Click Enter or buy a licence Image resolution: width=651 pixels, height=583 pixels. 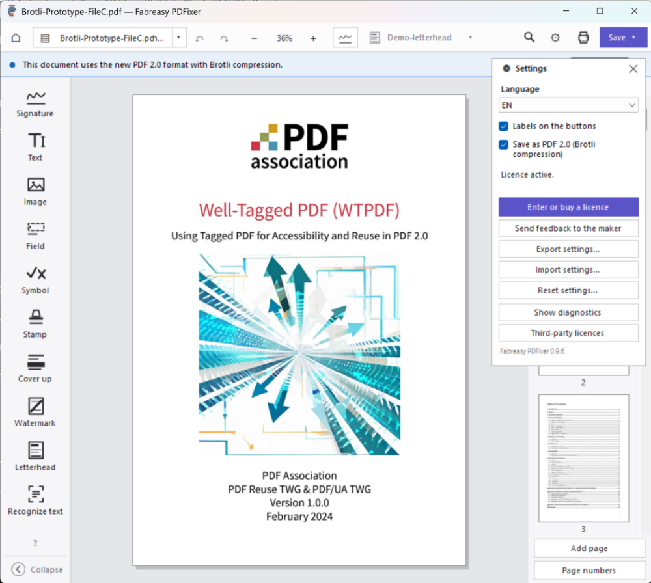(568, 207)
